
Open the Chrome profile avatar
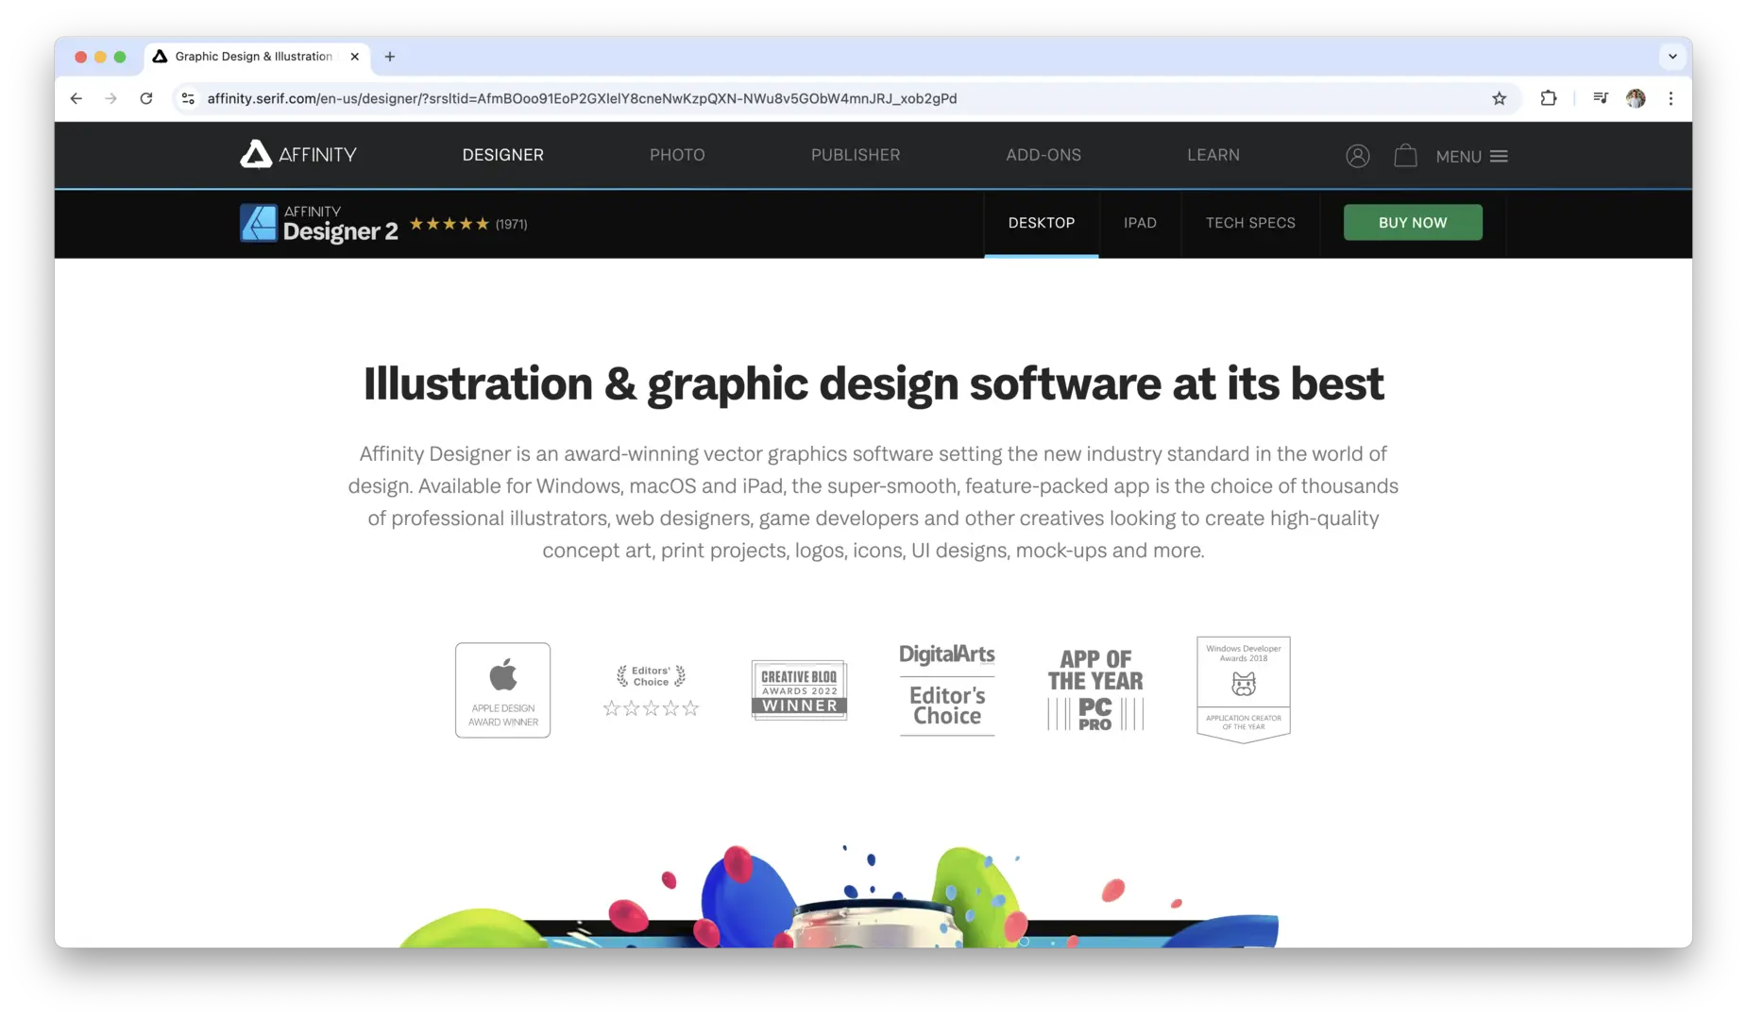click(1636, 98)
